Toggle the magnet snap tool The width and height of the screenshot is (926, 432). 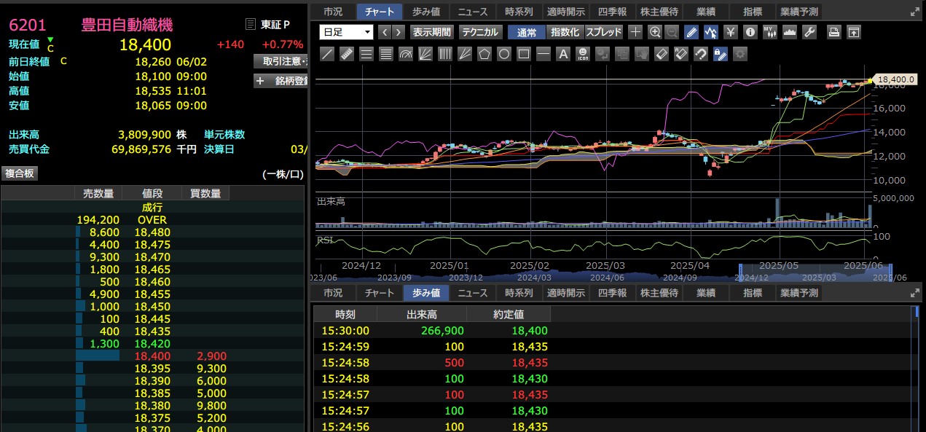tap(701, 54)
